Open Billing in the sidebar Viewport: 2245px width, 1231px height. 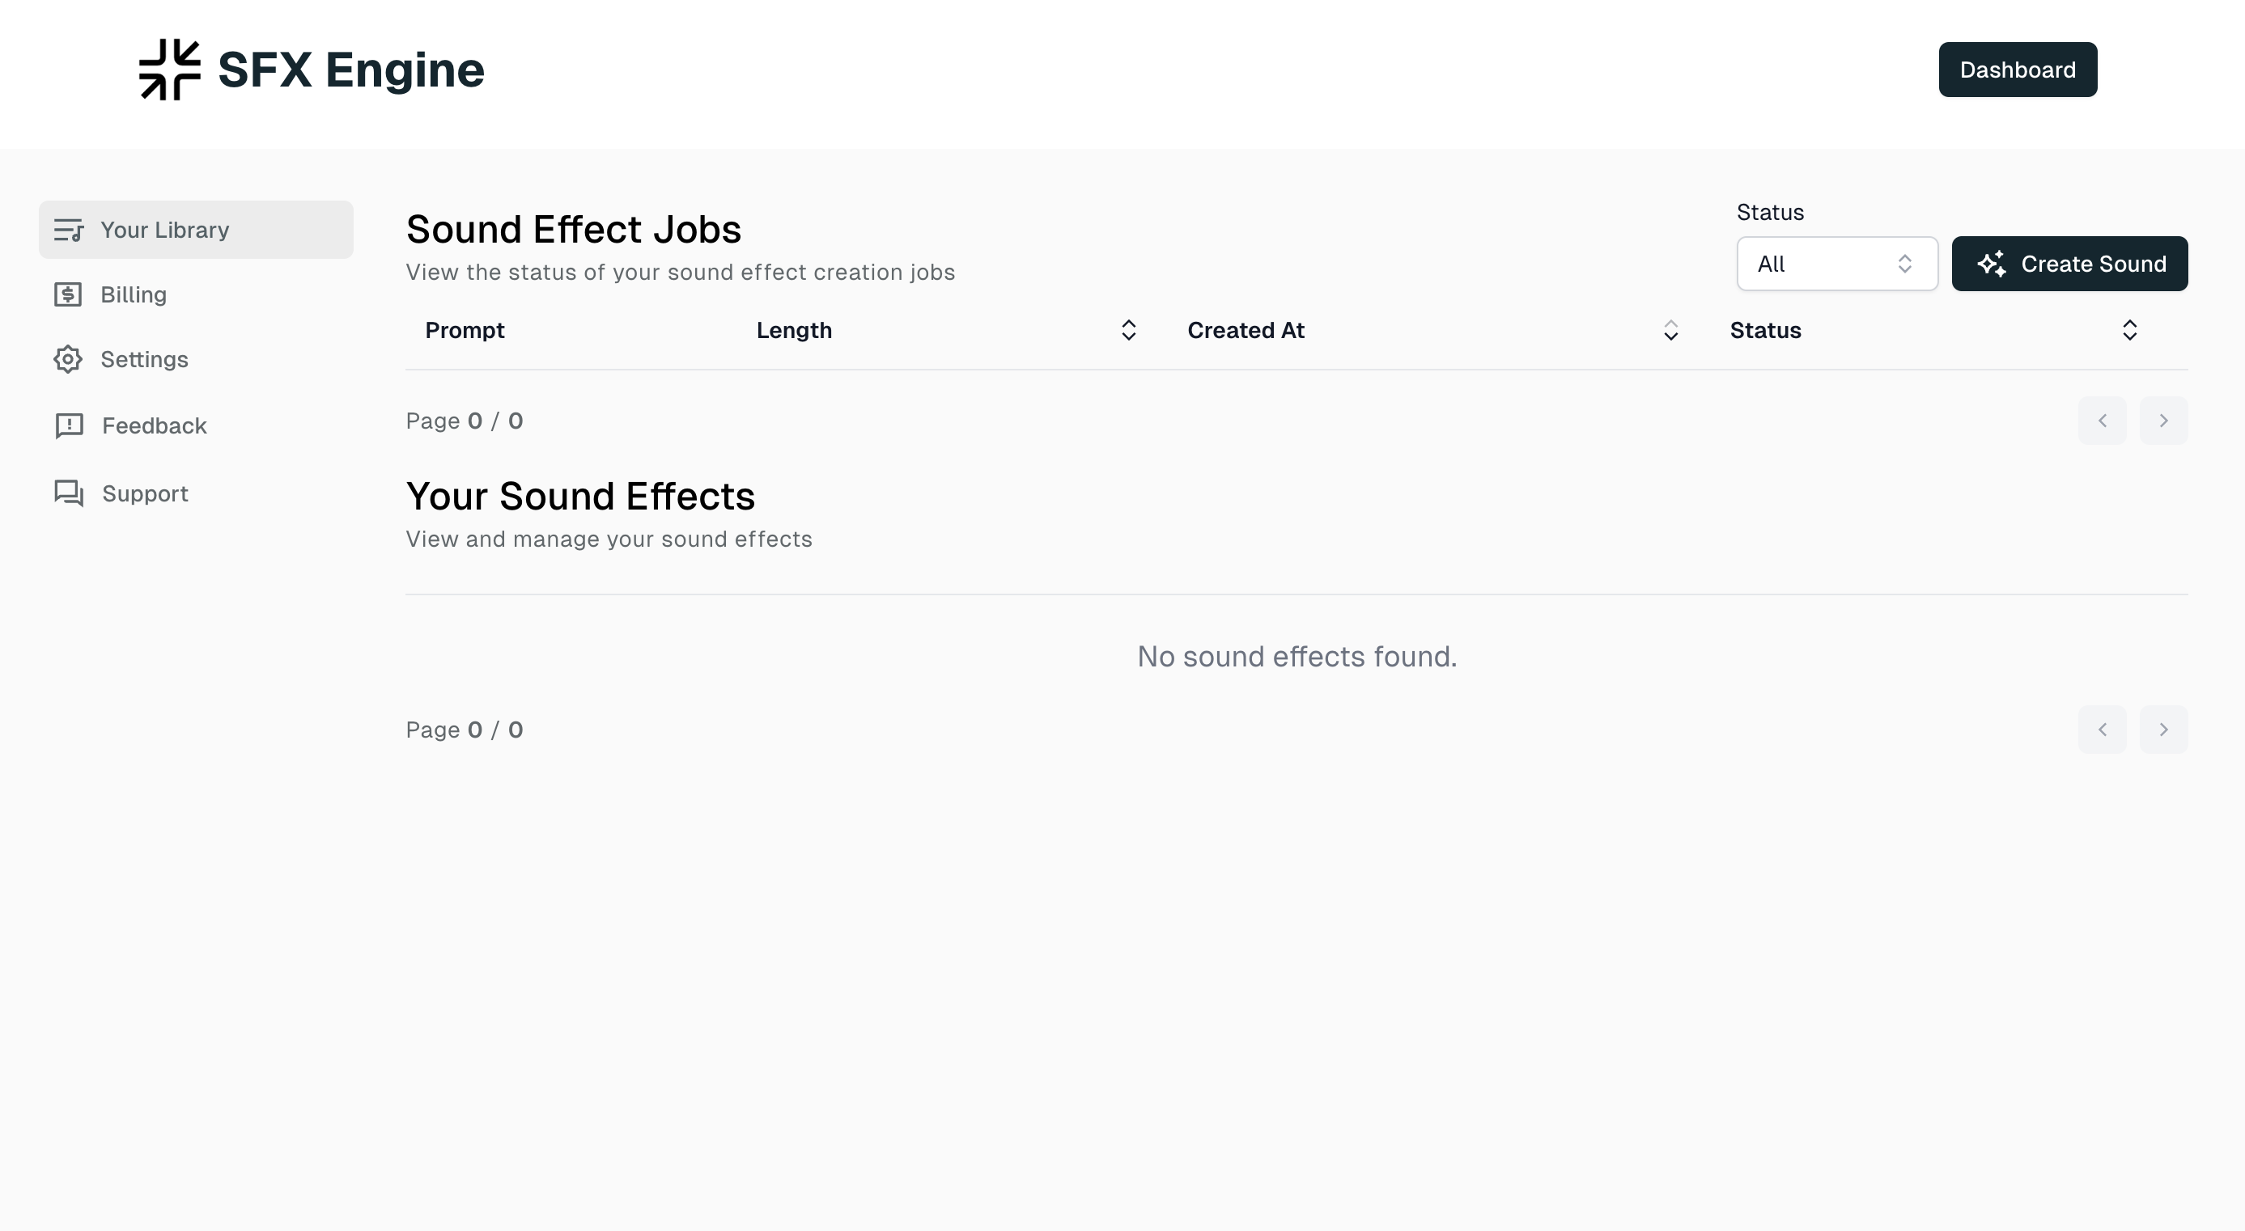[x=134, y=294]
